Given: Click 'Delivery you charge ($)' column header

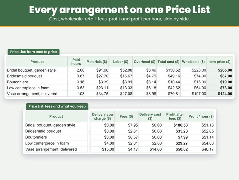Looking at the screenshot, I should coord(102,116).
